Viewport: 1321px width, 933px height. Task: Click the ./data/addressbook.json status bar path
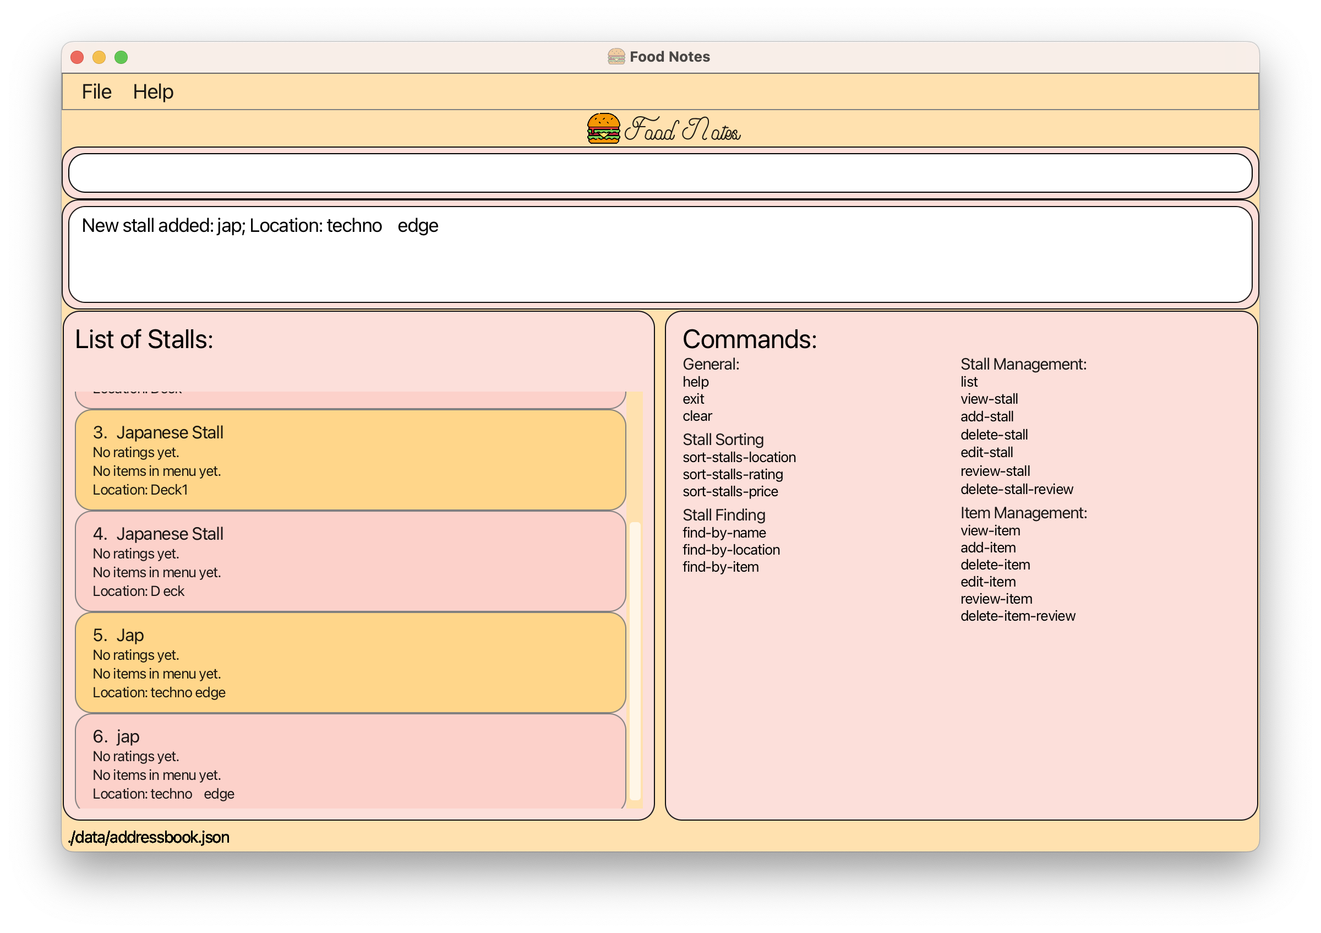(x=149, y=837)
